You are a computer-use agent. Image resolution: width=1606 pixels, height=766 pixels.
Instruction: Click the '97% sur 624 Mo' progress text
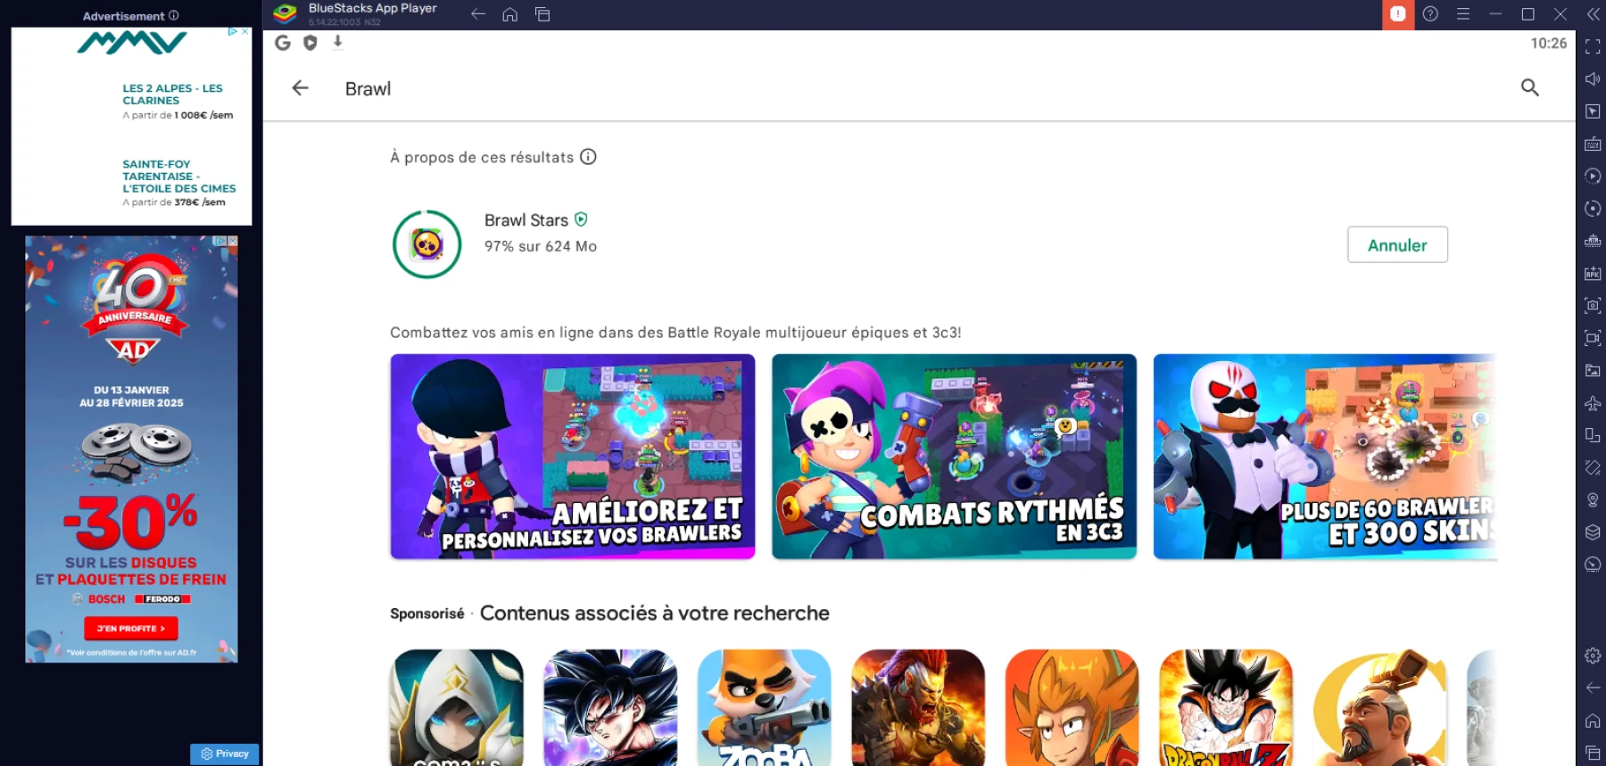[x=541, y=246]
